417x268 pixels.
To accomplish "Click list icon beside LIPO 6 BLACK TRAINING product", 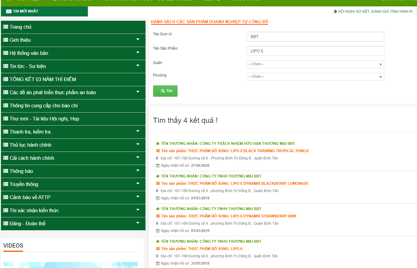I will 158,151.
